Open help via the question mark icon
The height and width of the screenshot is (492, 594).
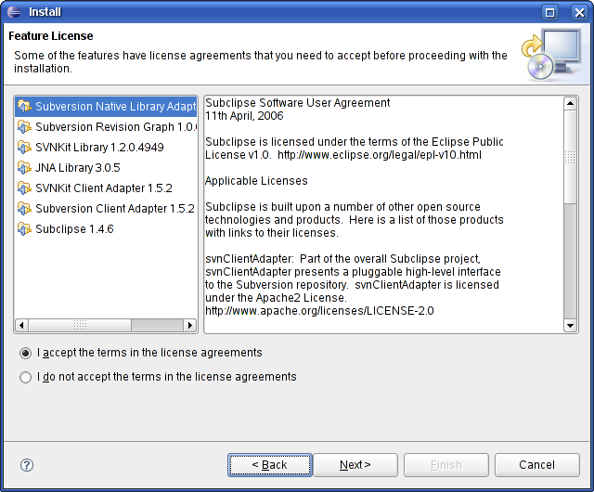[x=27, y=465]
